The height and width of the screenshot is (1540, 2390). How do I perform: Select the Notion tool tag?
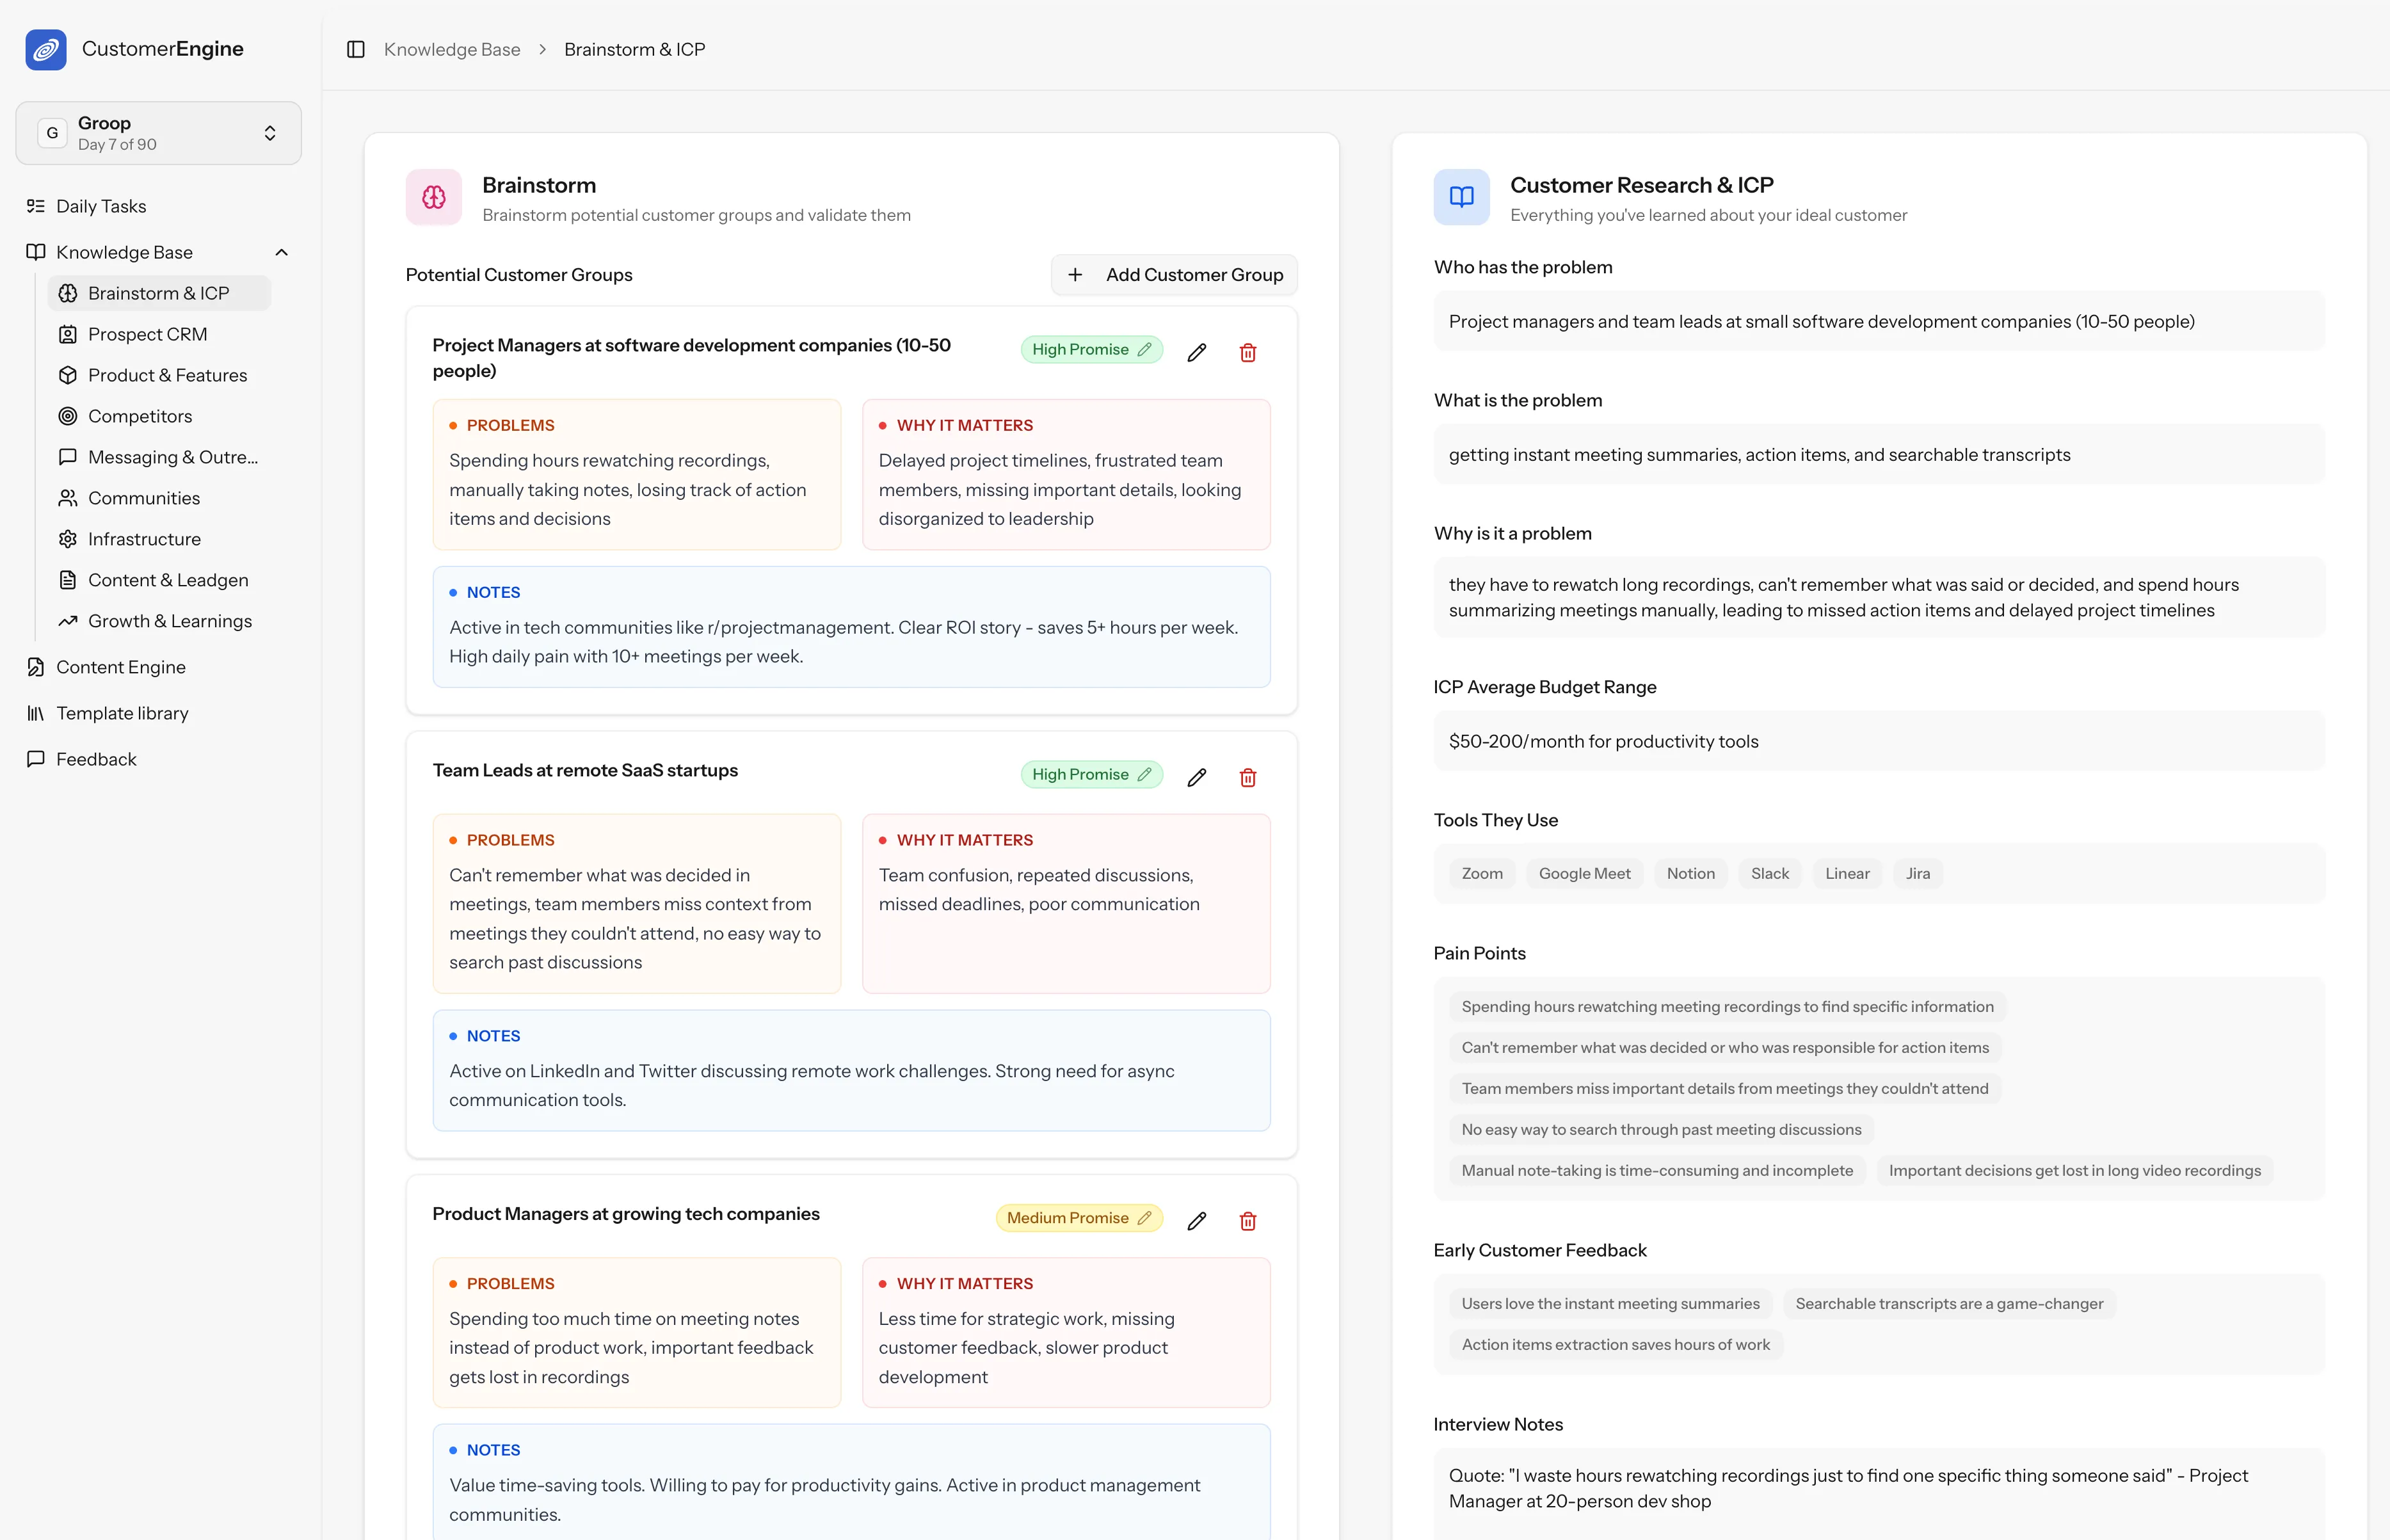click(1690, 873)
